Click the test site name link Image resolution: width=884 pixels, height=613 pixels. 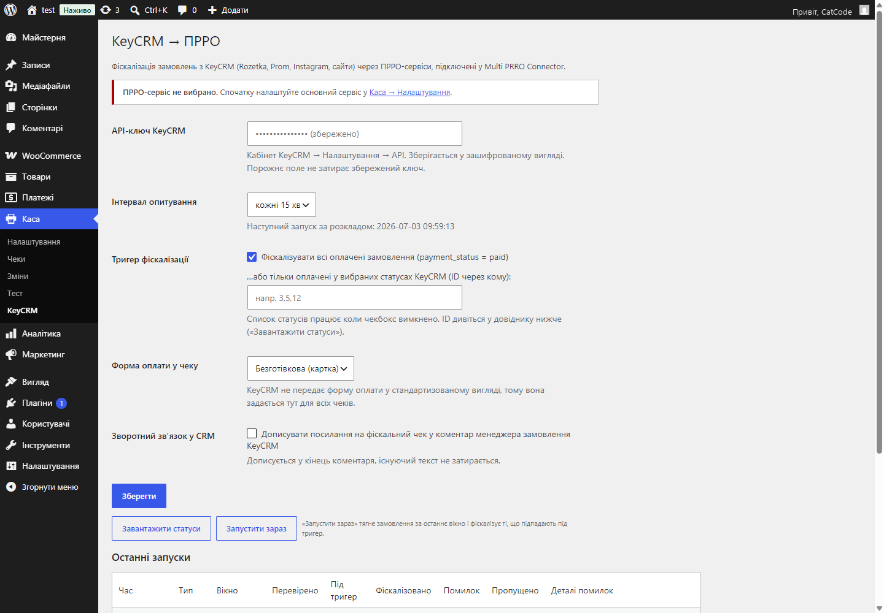[48, 10]
